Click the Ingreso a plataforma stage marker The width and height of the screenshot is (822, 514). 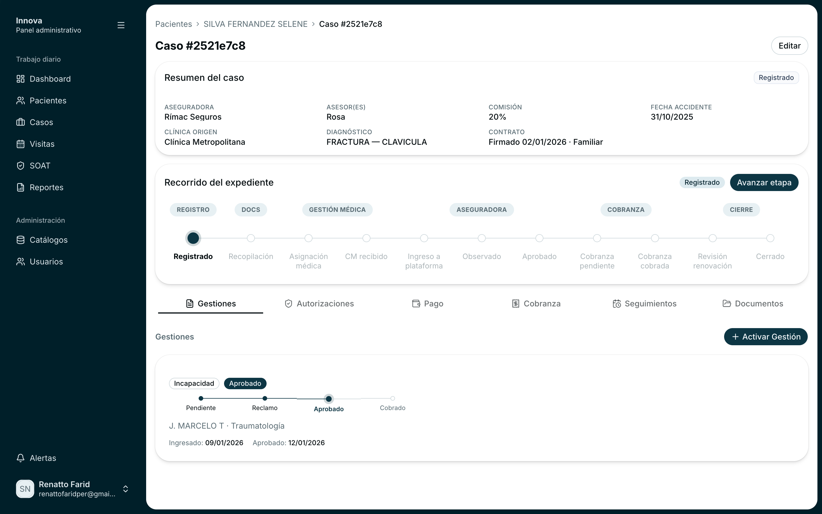[x=424, y=238]
